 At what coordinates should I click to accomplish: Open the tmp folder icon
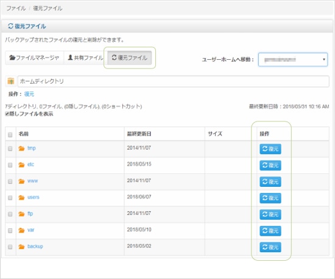21,148
